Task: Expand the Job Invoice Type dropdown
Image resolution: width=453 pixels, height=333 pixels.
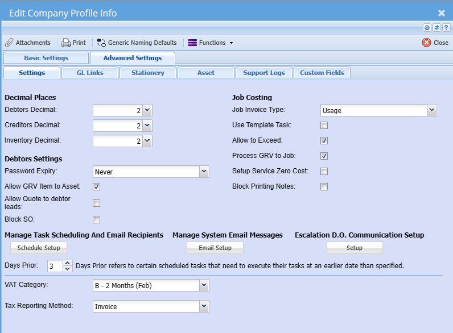Action: (431, 110)
